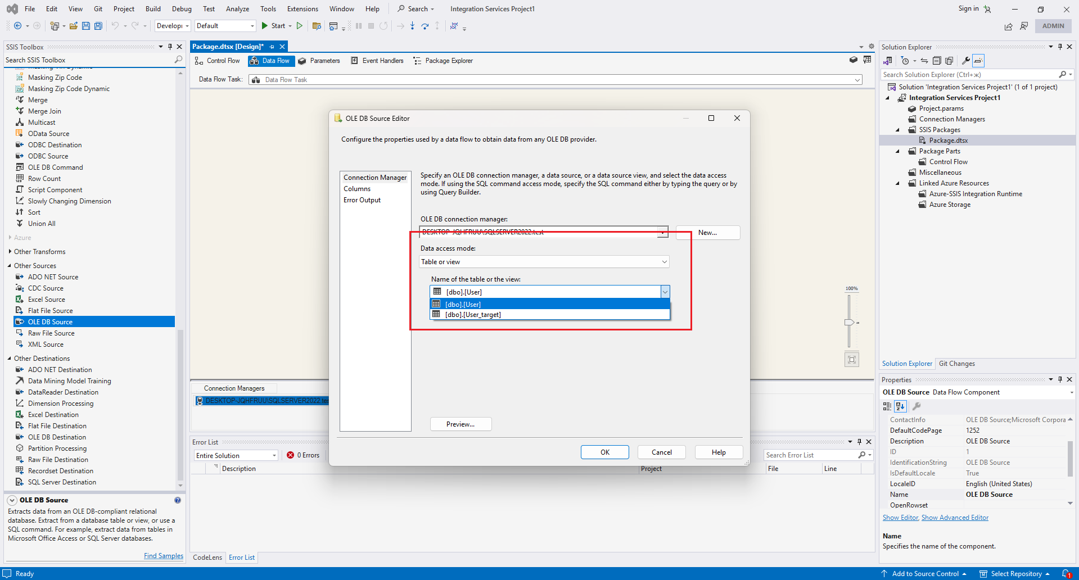Select Columns page in source editor
1079x580 pixels.
[357, 189]
